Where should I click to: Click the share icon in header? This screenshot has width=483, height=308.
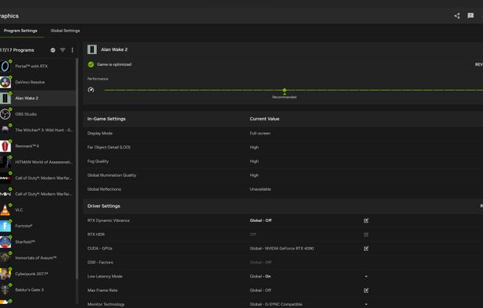(x=457, y=16)
